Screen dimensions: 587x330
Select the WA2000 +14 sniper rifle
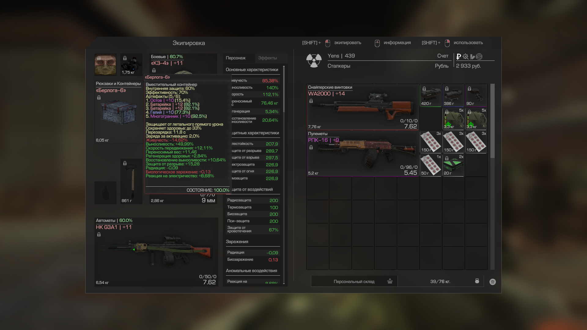[x=363, y=107]
